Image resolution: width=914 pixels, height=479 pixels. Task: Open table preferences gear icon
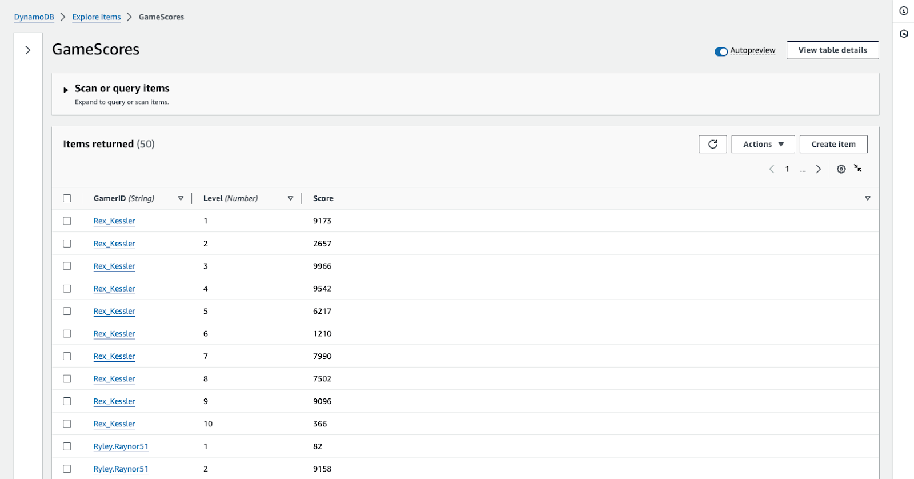coord(841,169)
